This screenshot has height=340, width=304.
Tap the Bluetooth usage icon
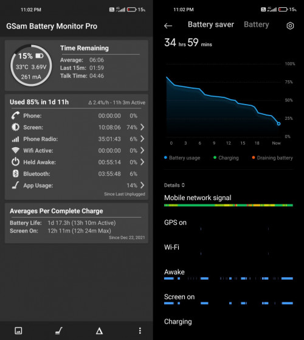point(15,174)
